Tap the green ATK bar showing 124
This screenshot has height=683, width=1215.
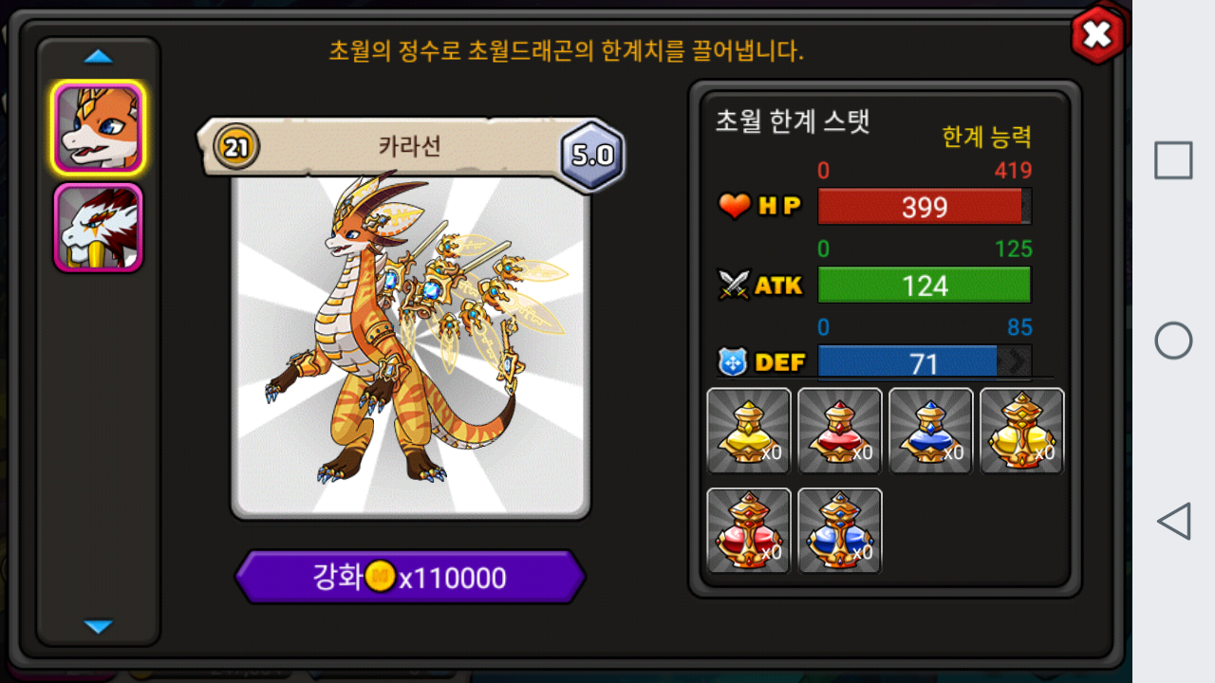click(x=925, y=285)
